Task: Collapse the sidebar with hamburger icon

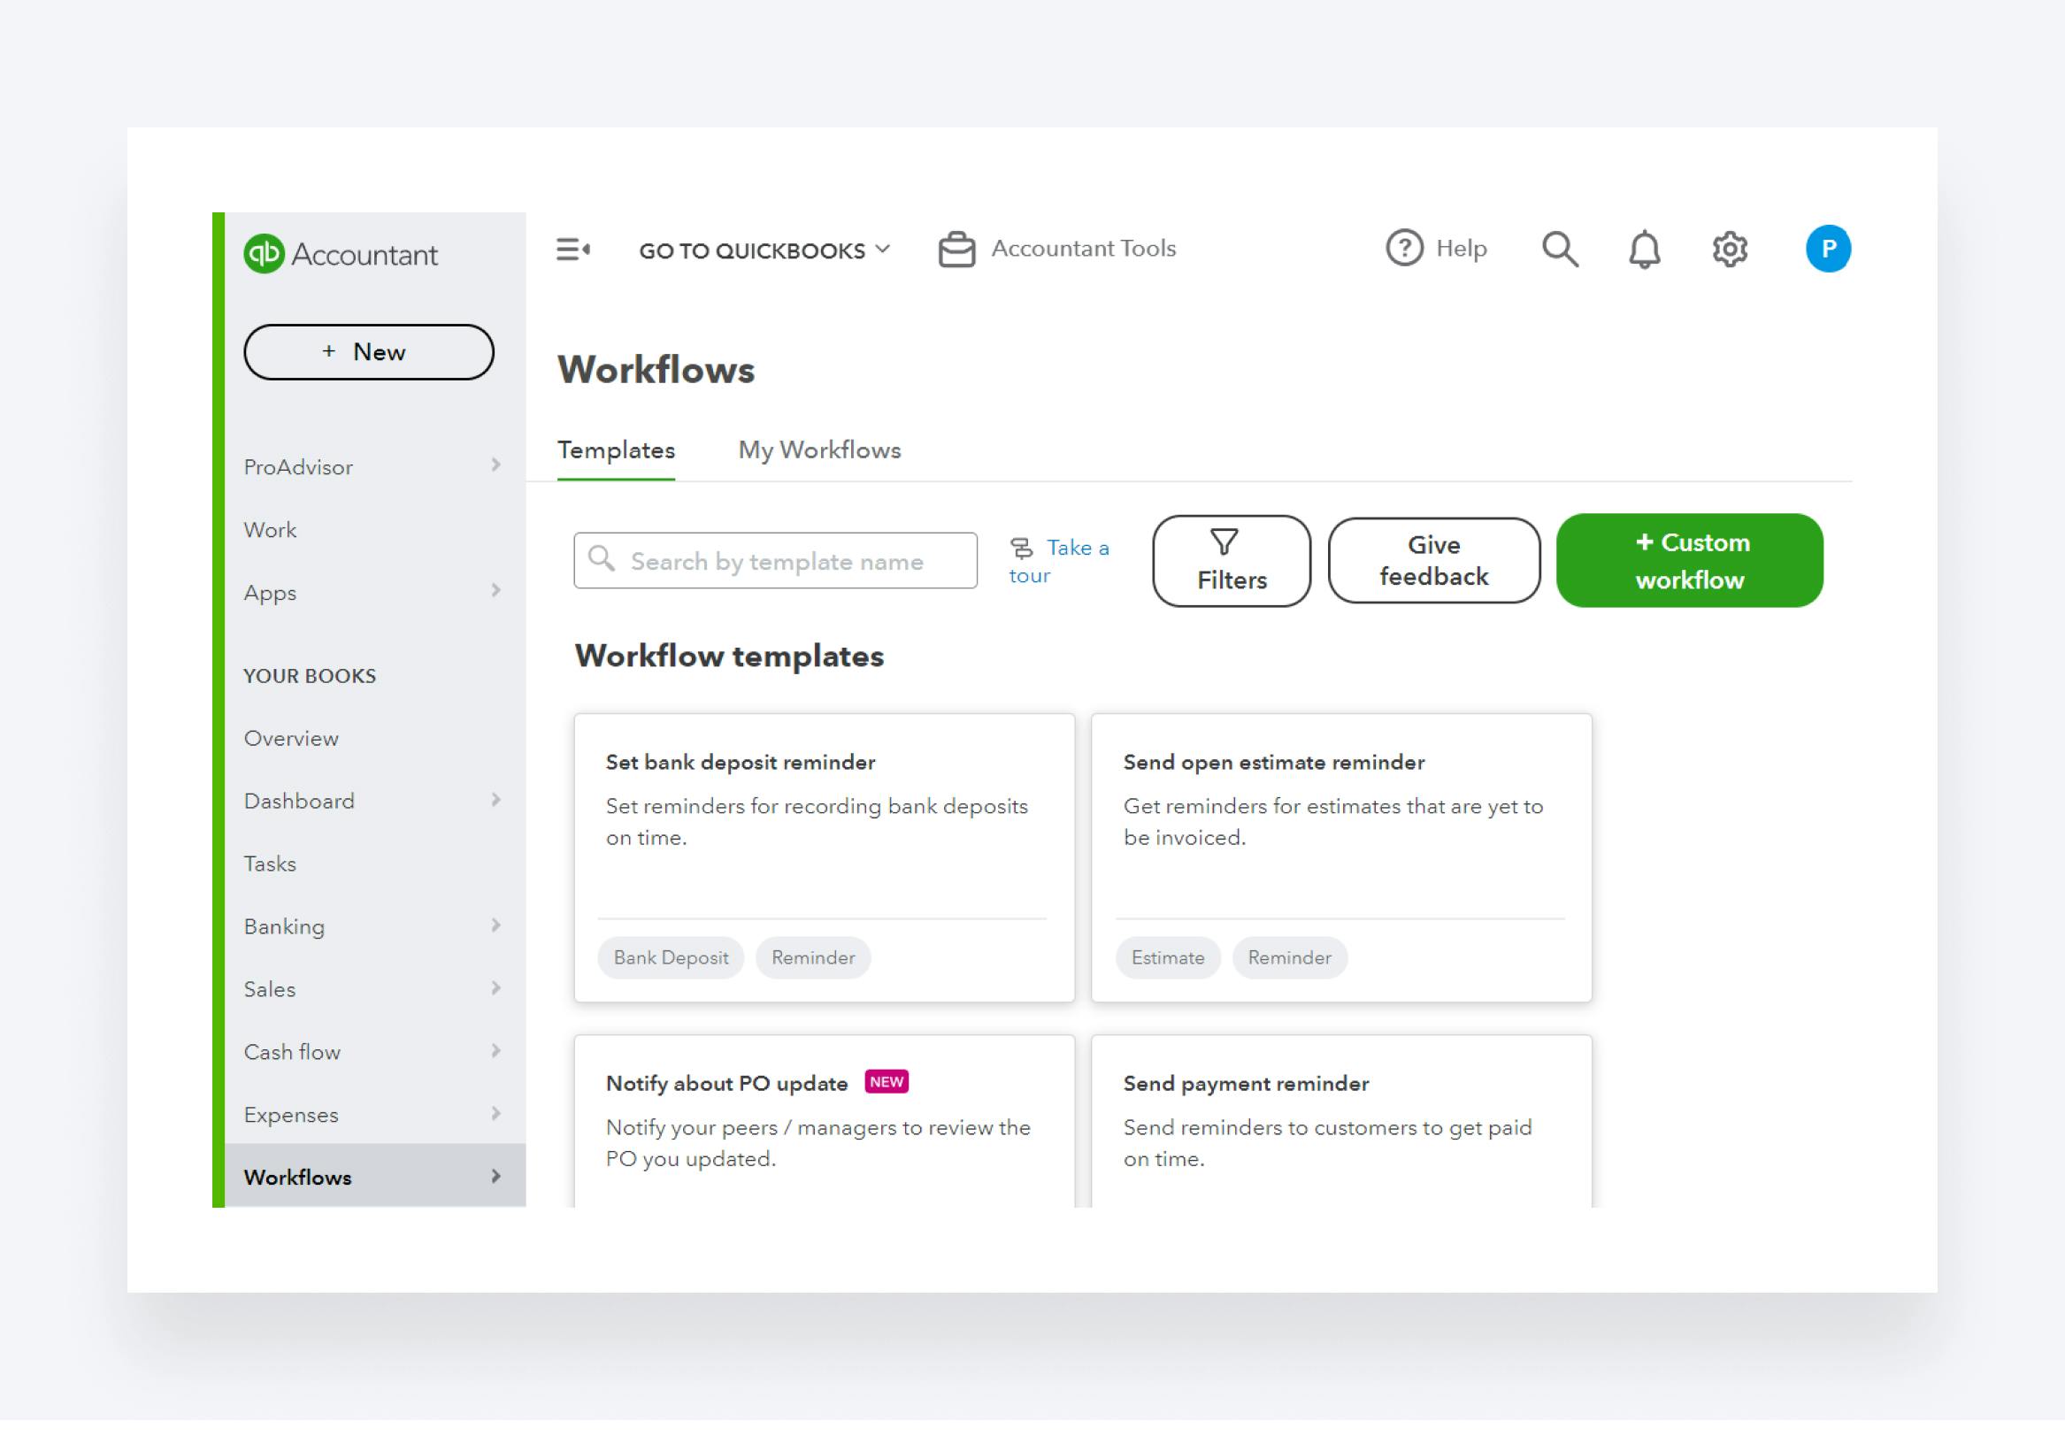Action: (x=573, y=250)
